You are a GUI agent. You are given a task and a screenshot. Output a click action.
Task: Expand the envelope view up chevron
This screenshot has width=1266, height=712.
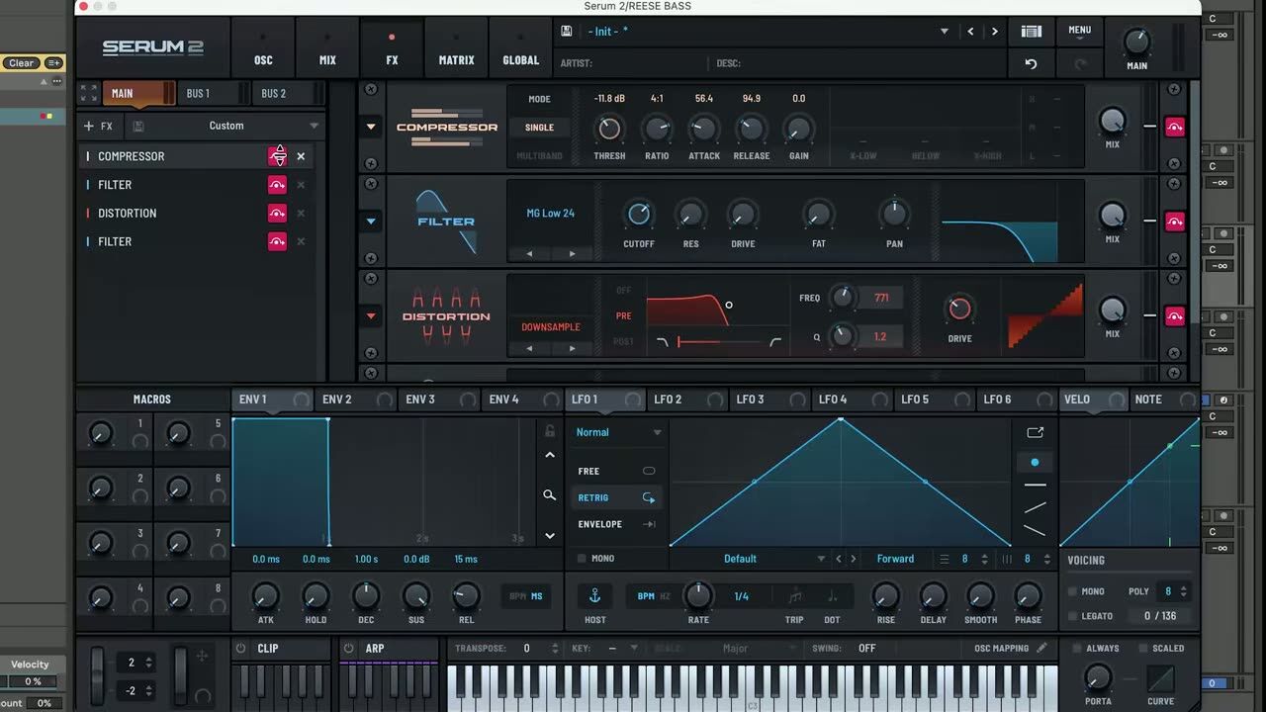point(550,455)
